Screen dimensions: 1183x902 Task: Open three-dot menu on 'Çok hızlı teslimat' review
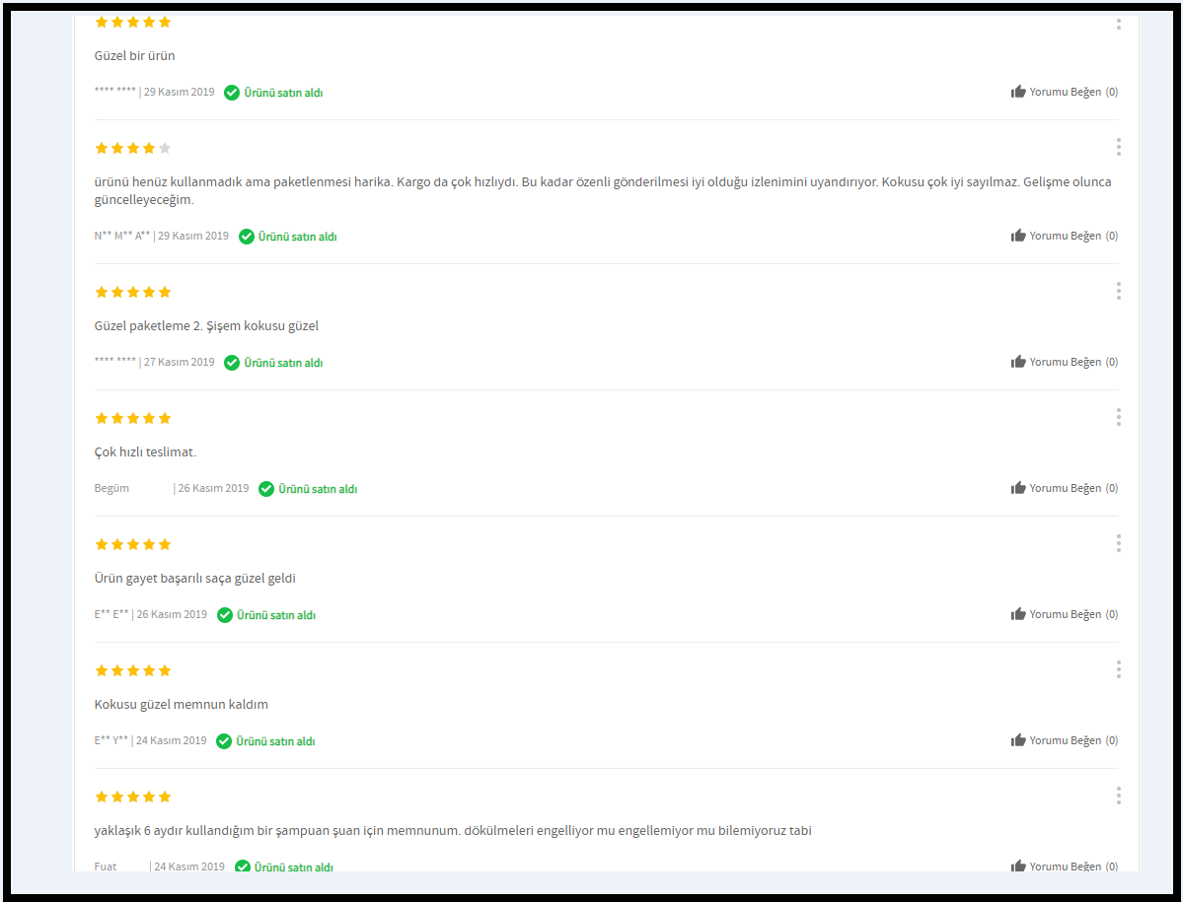point(1118,417)
